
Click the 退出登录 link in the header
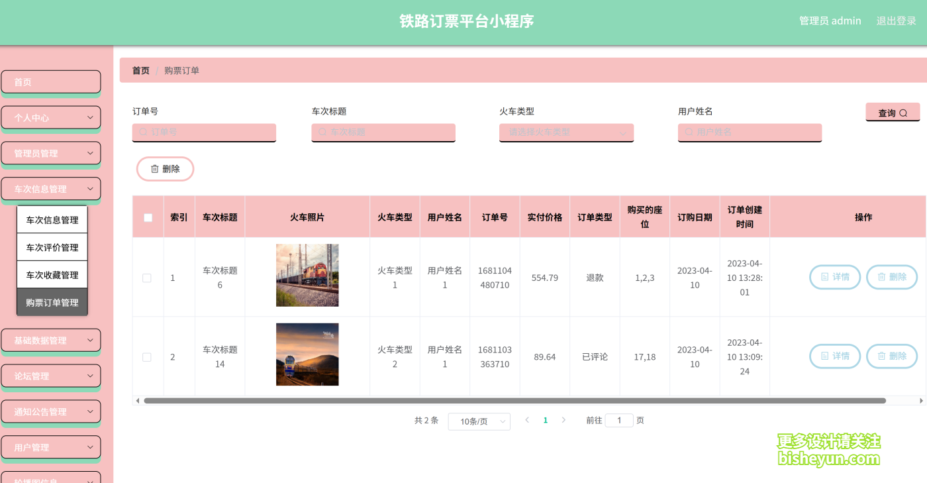896,21
